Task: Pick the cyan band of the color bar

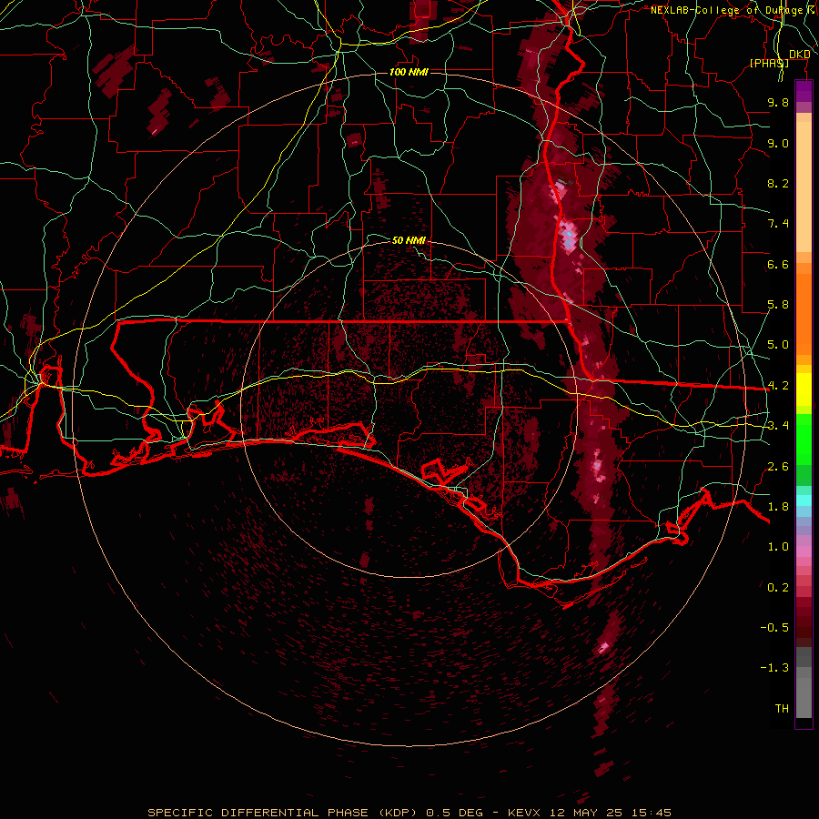Action: [x=804, y=500]
